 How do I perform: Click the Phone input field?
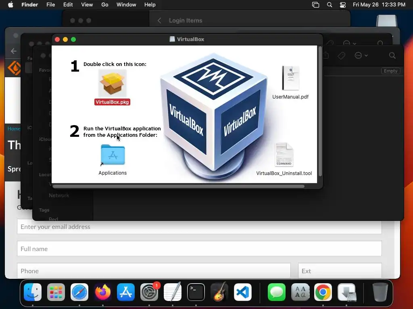[154, 271]
